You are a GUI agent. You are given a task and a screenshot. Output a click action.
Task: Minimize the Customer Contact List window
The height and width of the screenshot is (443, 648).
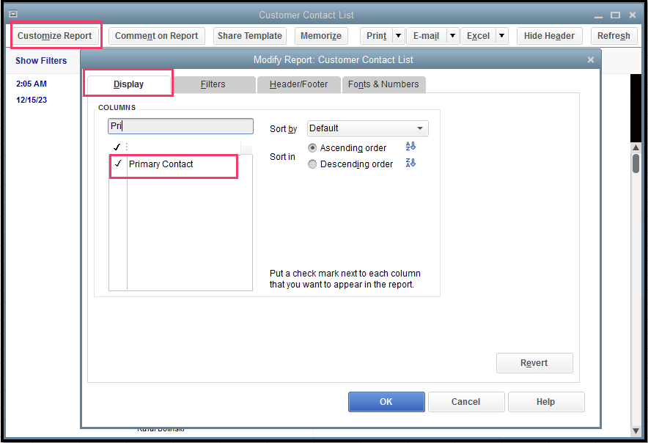click(x=598, y=15)
